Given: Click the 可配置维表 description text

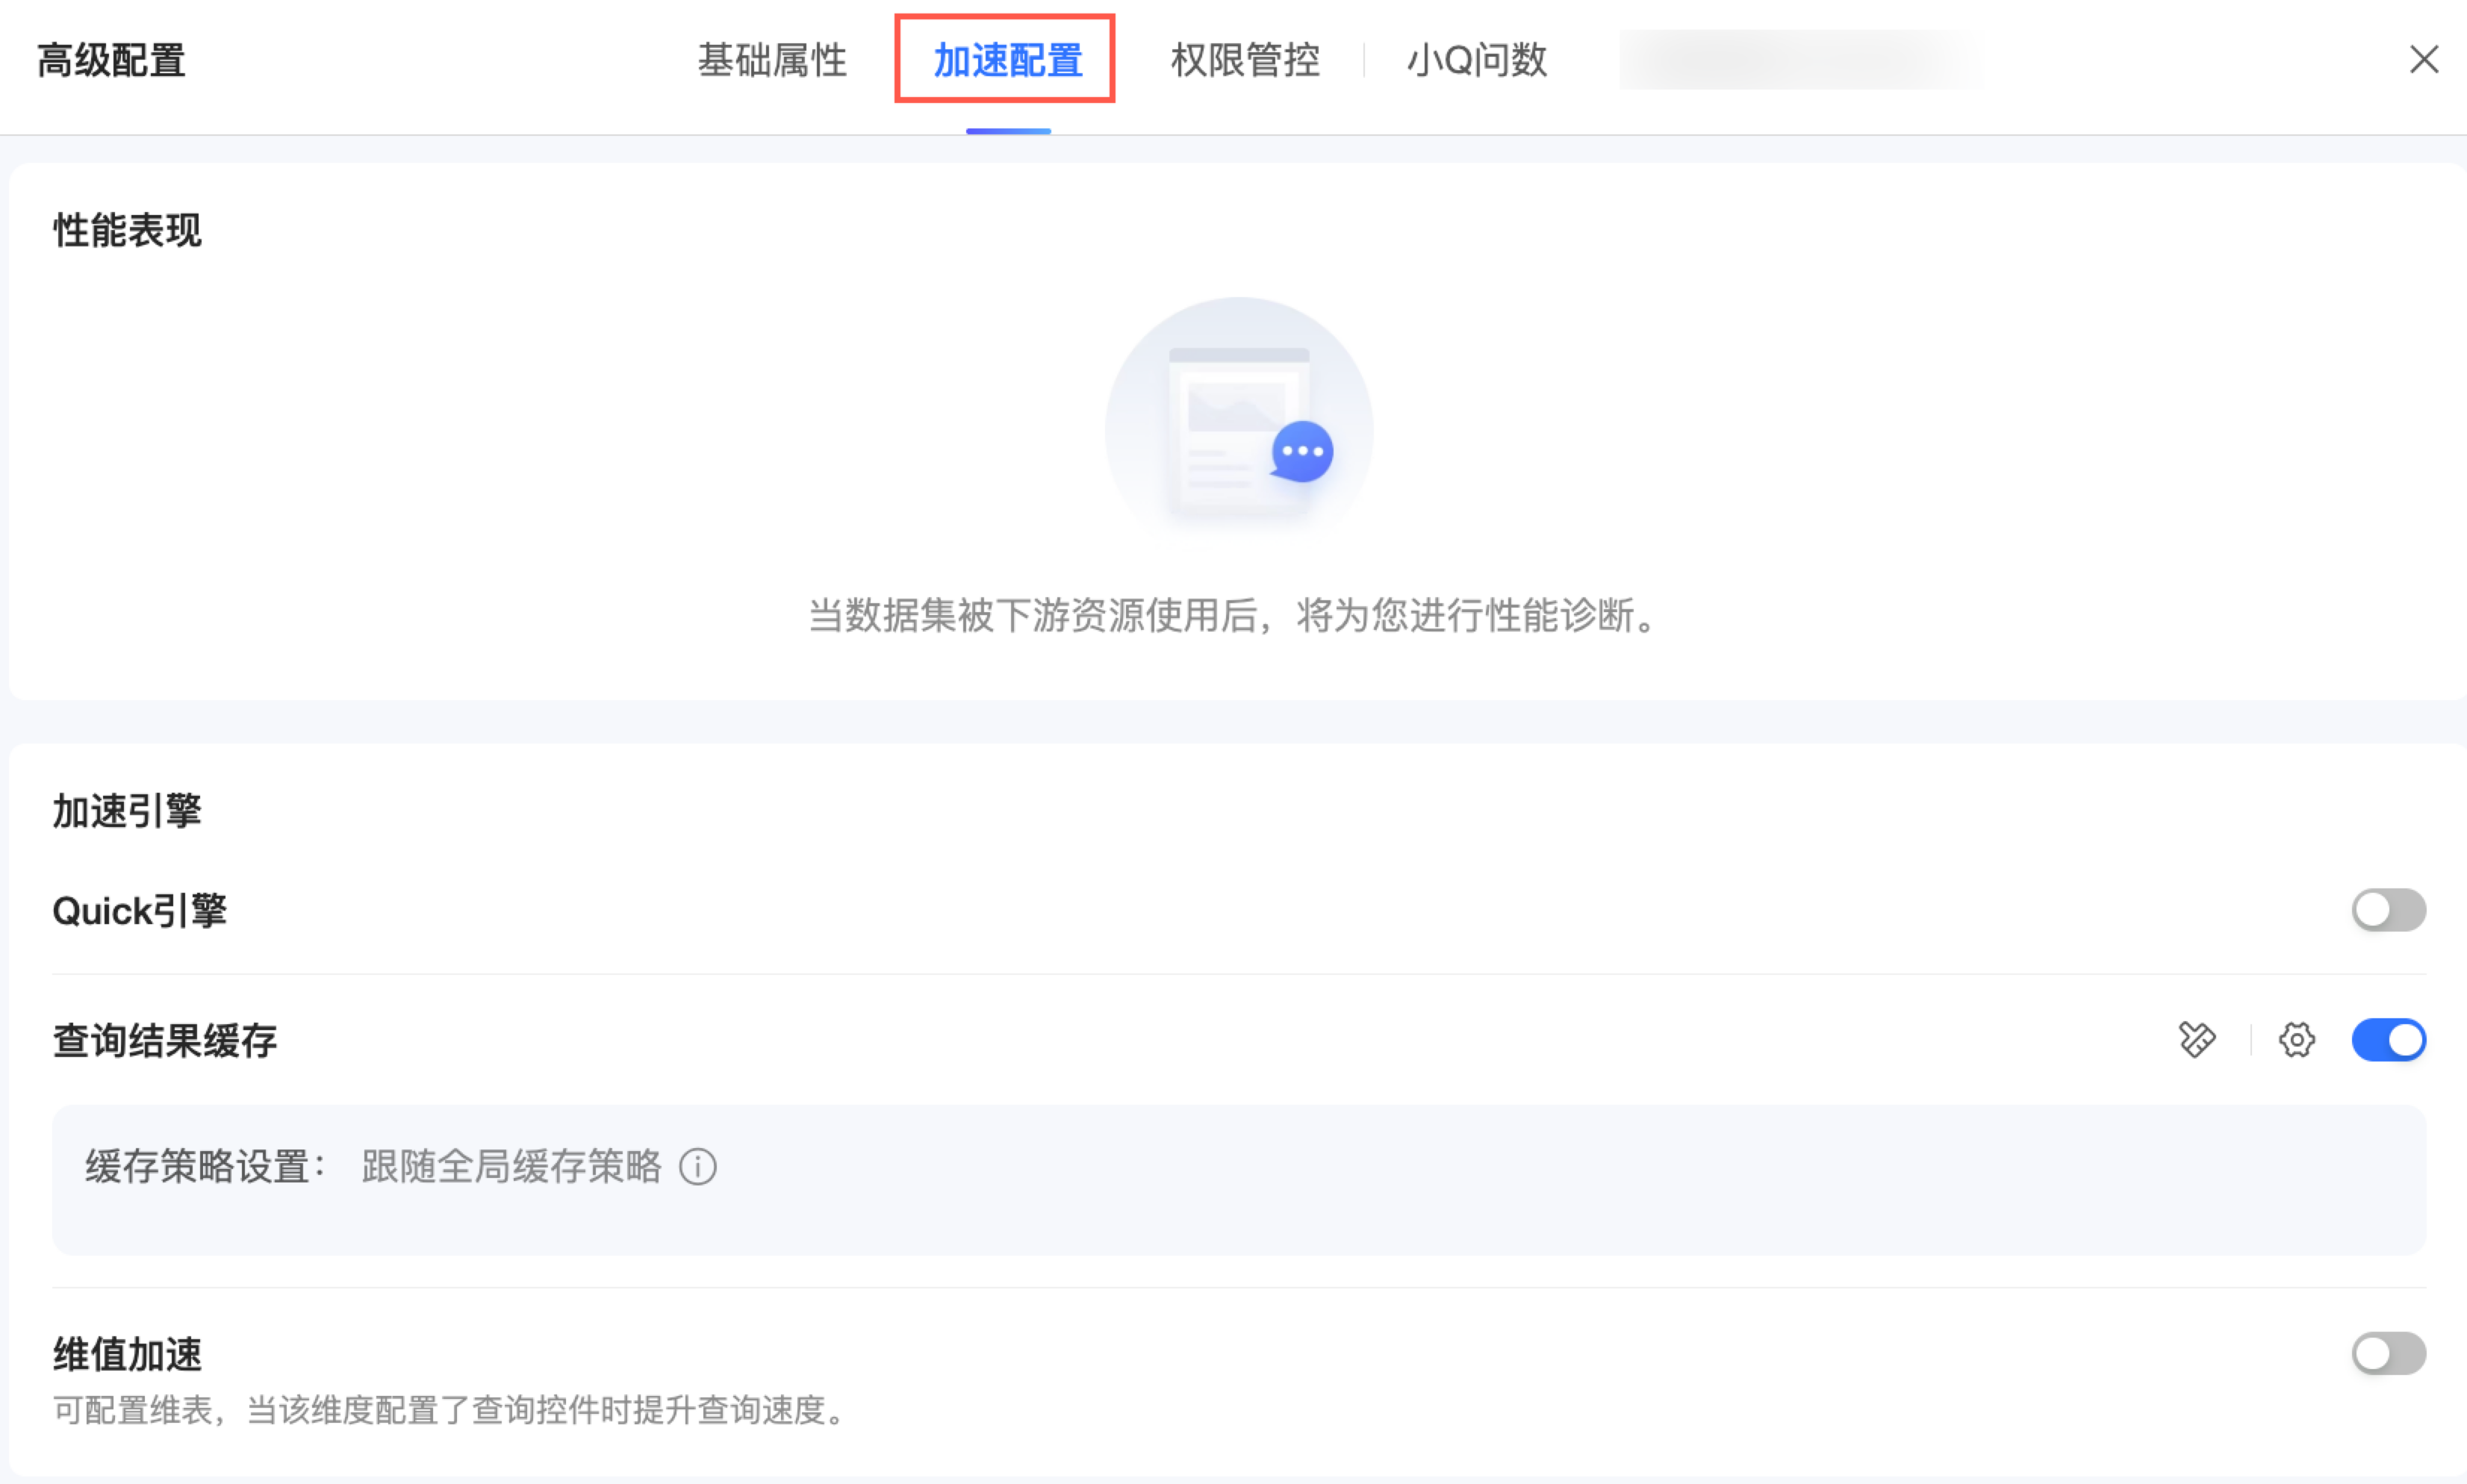Looking at the screenshot, I should pos(452,1410).
